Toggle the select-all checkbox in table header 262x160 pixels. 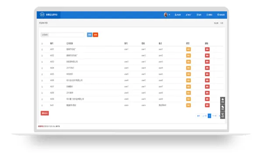pyautogui.click(x=42, y=44)
